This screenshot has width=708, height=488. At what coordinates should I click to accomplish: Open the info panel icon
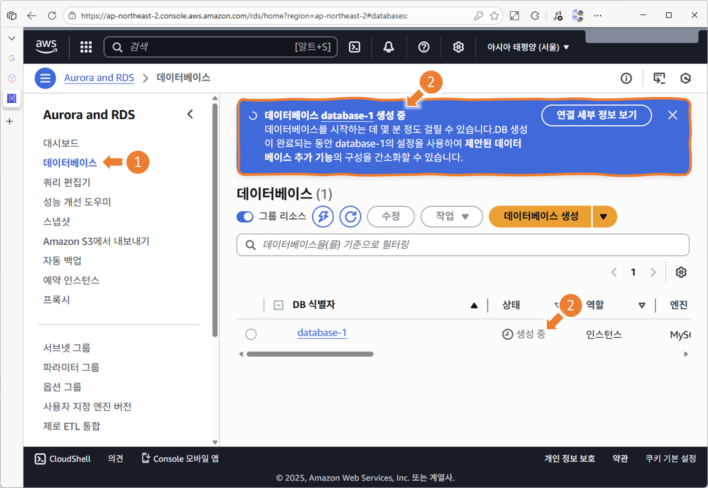coord(626,78)
